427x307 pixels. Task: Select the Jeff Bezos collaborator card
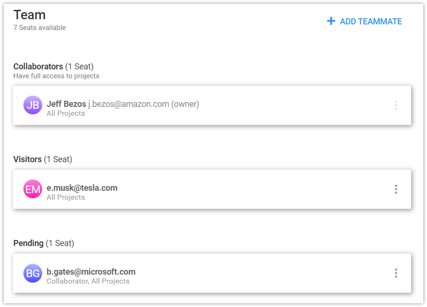(212, 105)
